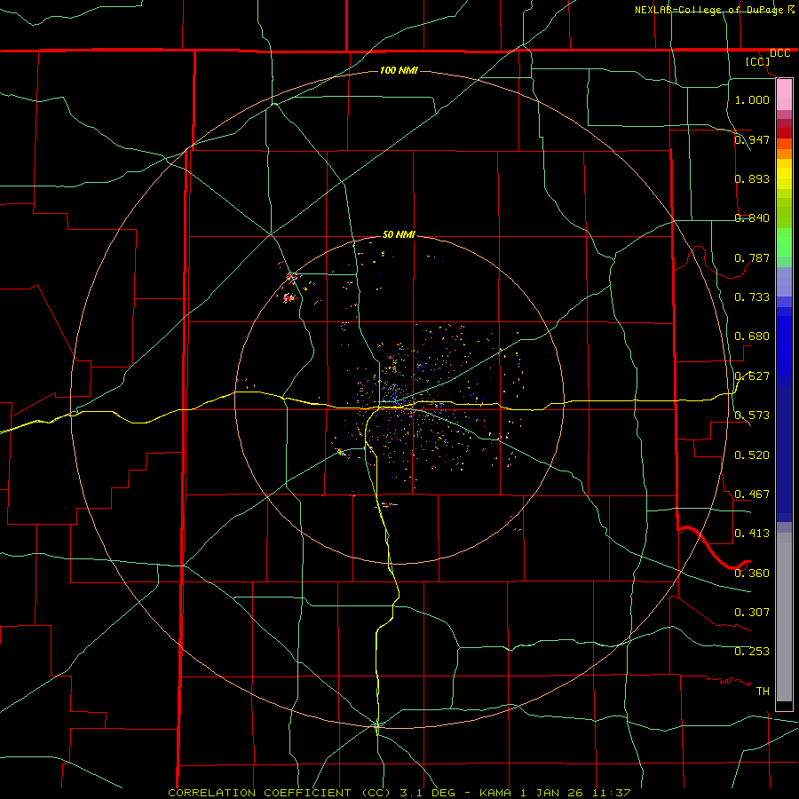Pick the light pink color bar segment
799x799 pixels.
click(x=784, y=95)
